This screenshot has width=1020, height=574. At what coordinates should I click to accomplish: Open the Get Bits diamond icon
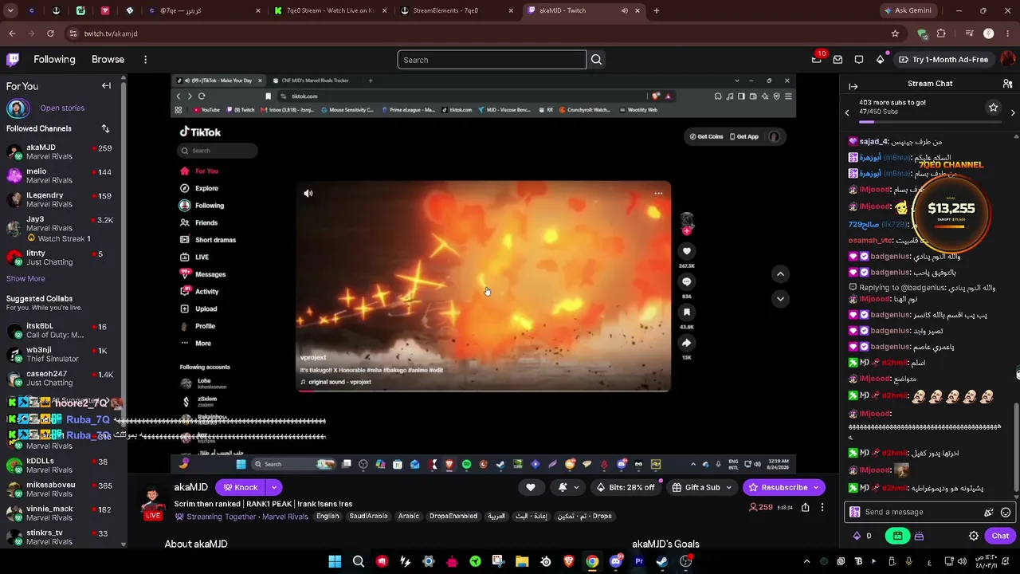[880, 60]
